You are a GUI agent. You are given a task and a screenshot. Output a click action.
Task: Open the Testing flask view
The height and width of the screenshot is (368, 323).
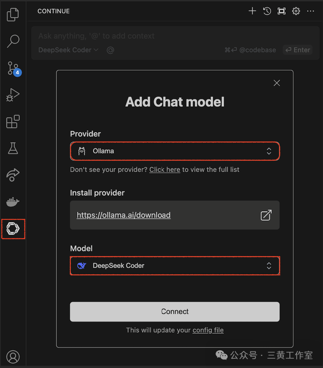point(13,148)
